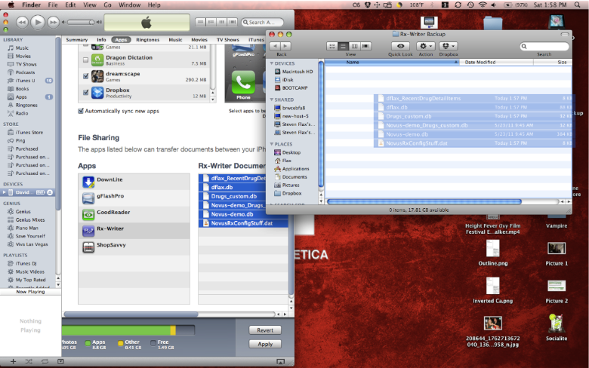Image resolution: width=589 pixels, height=368 pixels.
Task: Open the Action gear dropdown
Action: pyautogui.click(x=426, y=47)
